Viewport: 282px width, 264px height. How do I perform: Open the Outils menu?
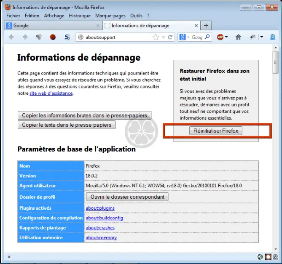click(x=136, y=16)
